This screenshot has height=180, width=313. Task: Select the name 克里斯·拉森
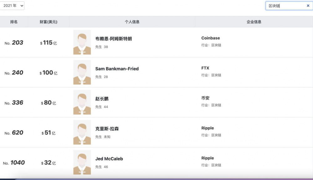point(107,129)
